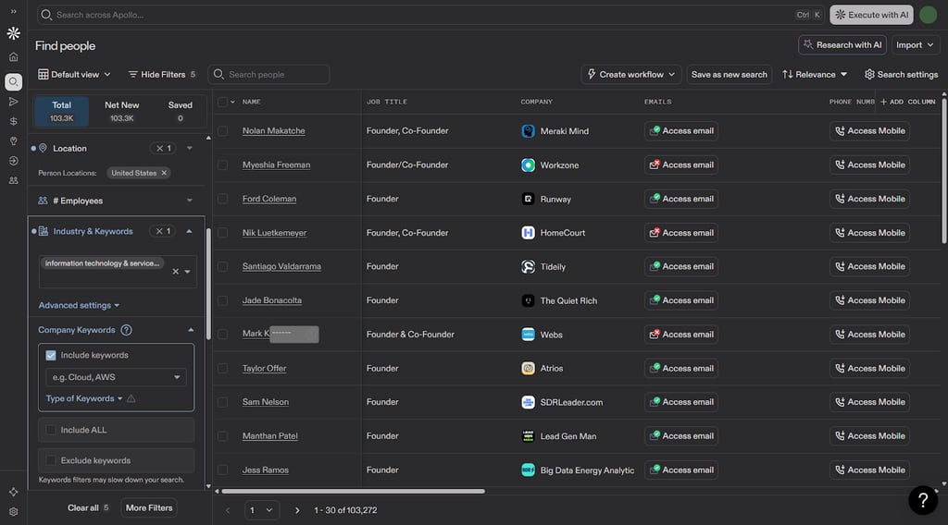Collapse the Industry & Keywords filter
This screenshot has width=948, height=525.
tap(189, 231)
